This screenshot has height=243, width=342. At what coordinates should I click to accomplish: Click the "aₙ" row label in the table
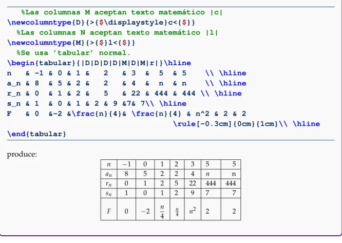[x=109, y=174]
